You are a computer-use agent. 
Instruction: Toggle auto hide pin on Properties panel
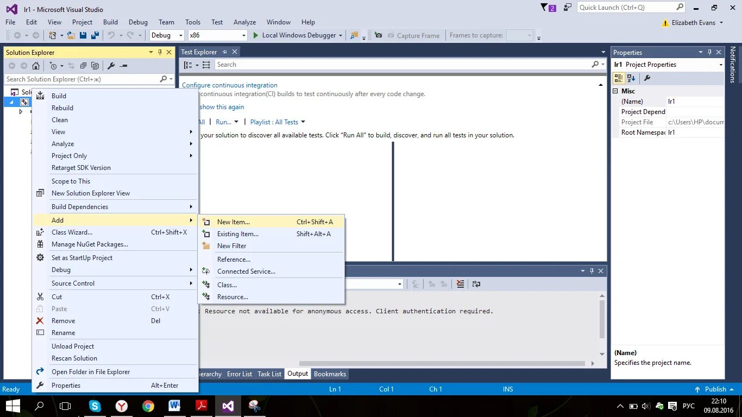pyautogui.click(x=709, y=52)
